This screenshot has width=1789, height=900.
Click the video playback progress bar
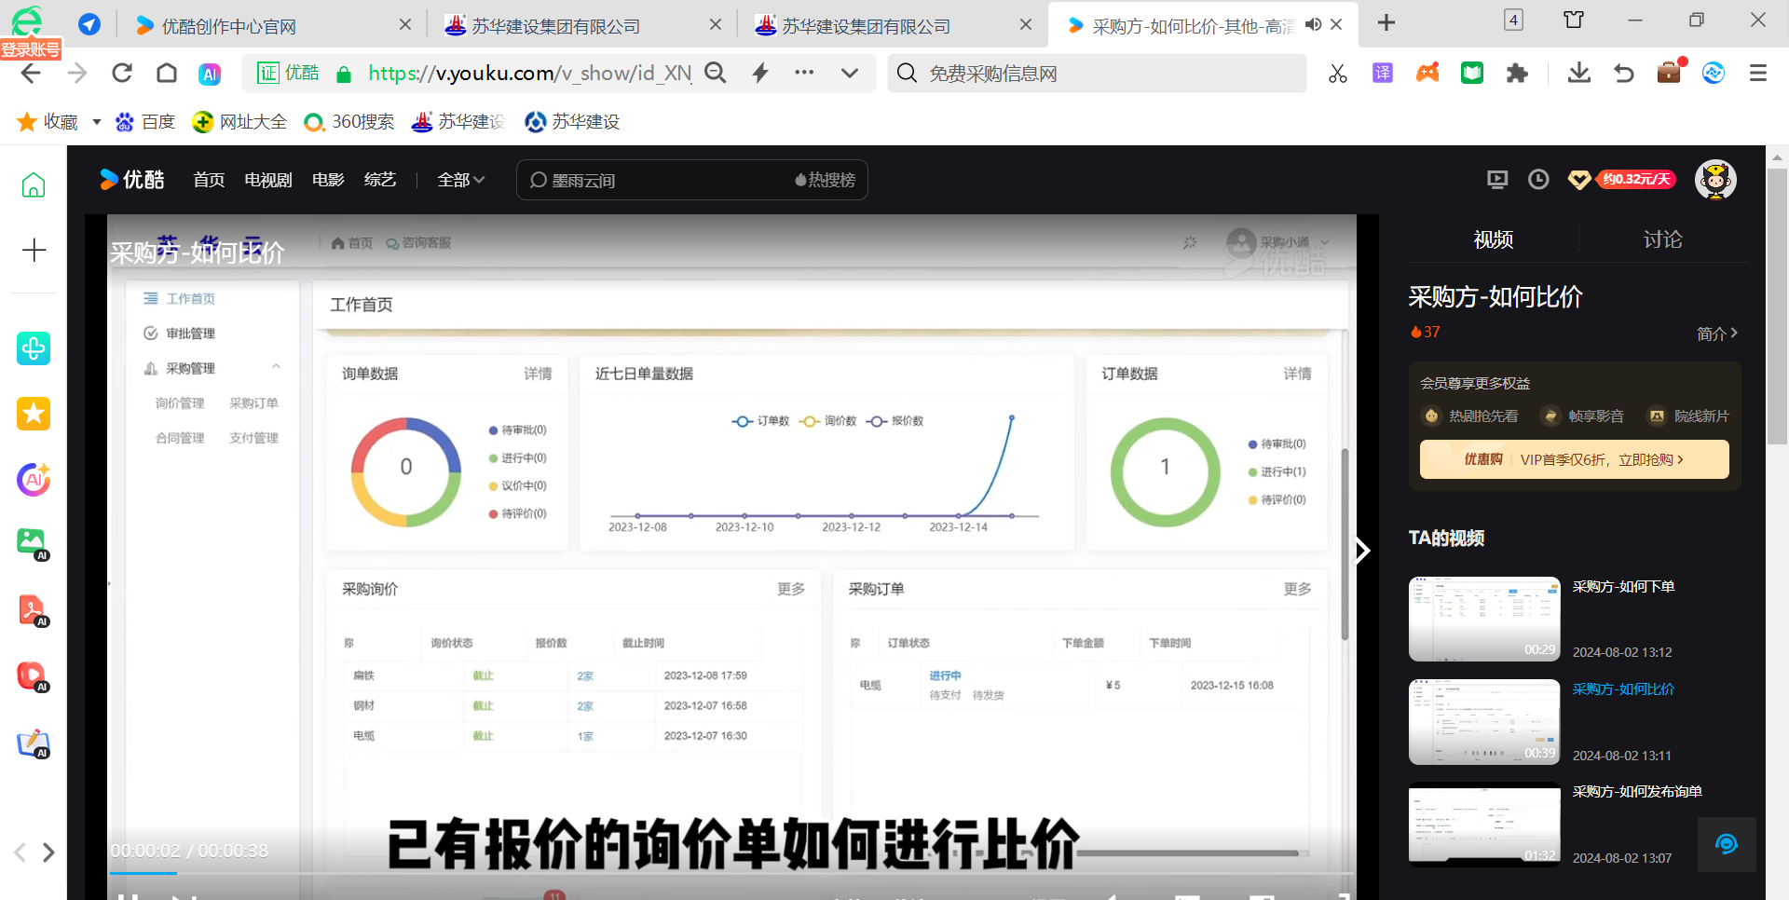[652, 873]
